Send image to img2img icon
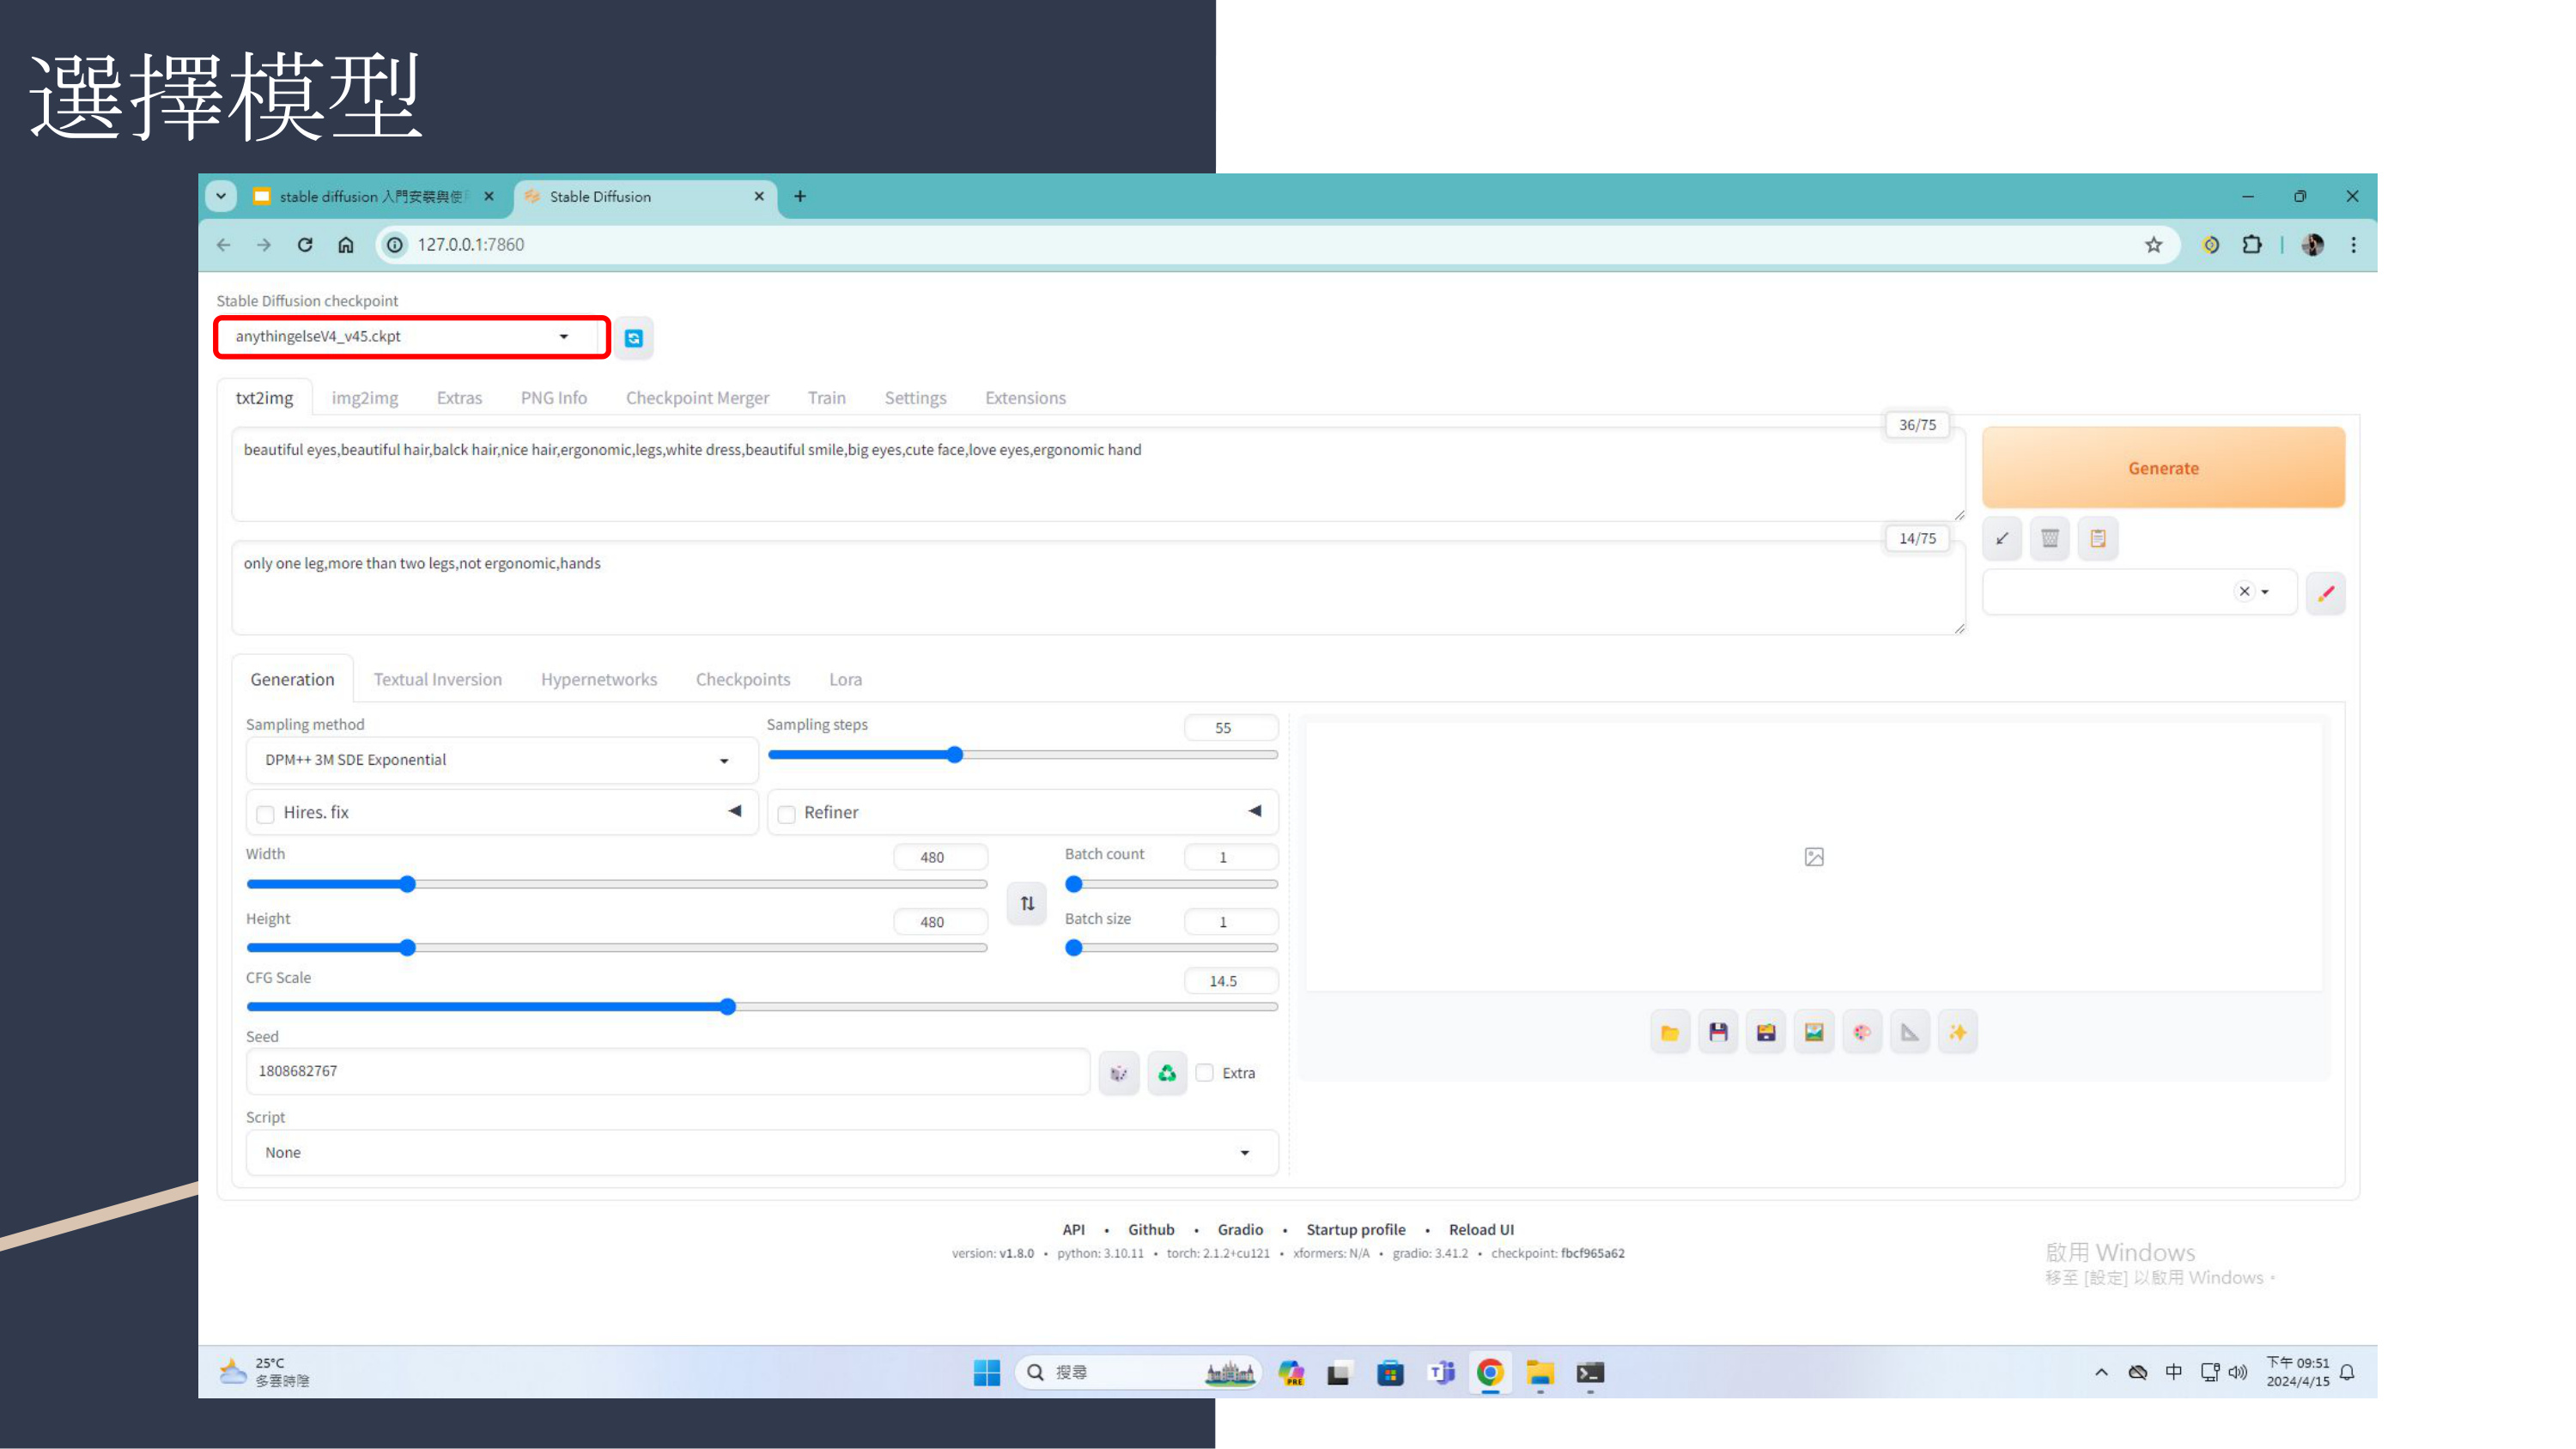This screenshot has width=2576, height=1449. tap(1814, 1032)
